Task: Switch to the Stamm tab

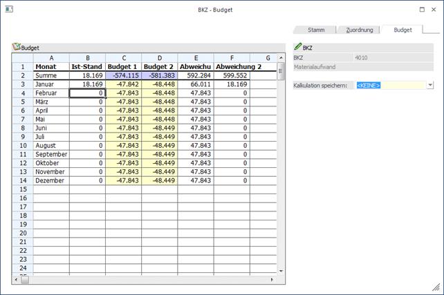Action: (316, 30)
